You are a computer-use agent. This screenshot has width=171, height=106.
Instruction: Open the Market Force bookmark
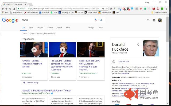coord(105,12)
